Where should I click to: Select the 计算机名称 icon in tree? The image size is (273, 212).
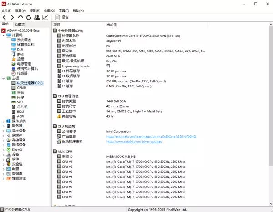(14, 45)
